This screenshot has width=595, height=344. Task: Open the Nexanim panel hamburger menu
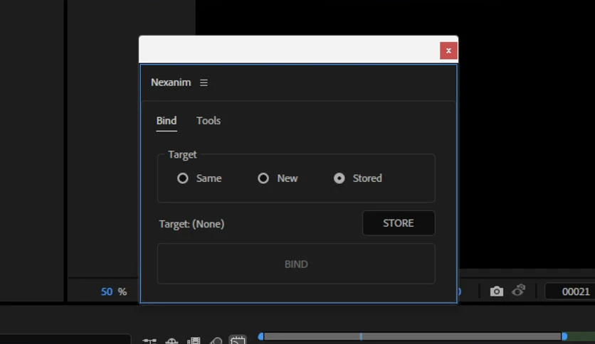(204, 82)
